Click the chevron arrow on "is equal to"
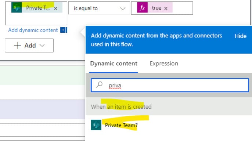 pos(123,8)
